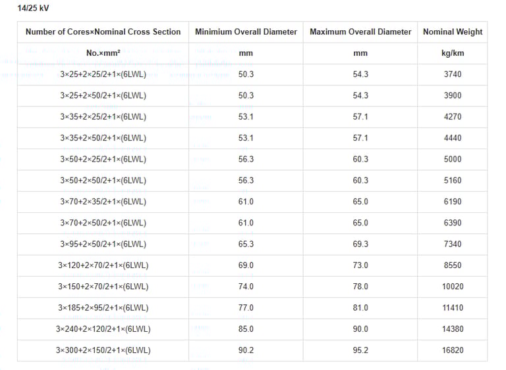Click the nominal weight value 3740
506x370 pixels.
453,74
